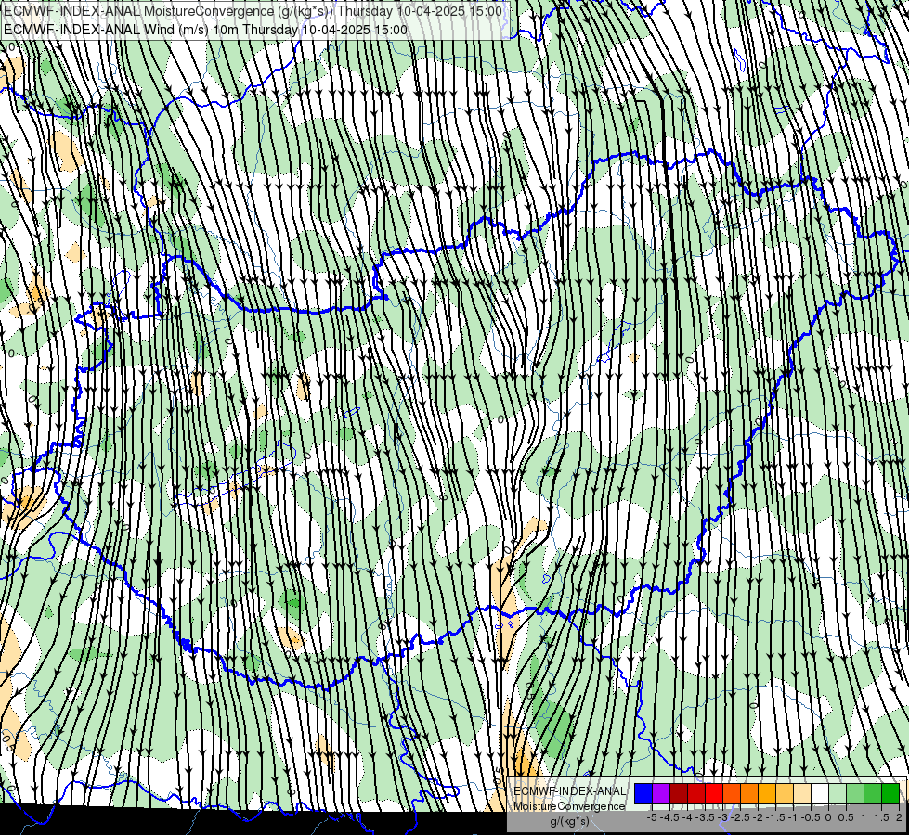Click the palest green swatch between 0 and 0.5
The image size is (909, 835).
click(838, 793)
